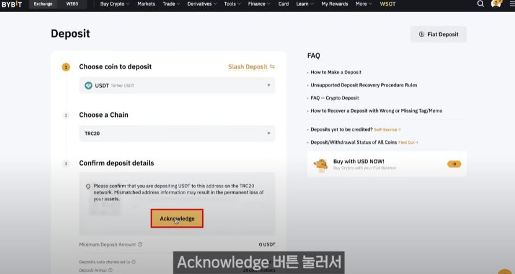Click the 'FAQ' section heading
Screen dimensions: 515x274
[313, 55]
